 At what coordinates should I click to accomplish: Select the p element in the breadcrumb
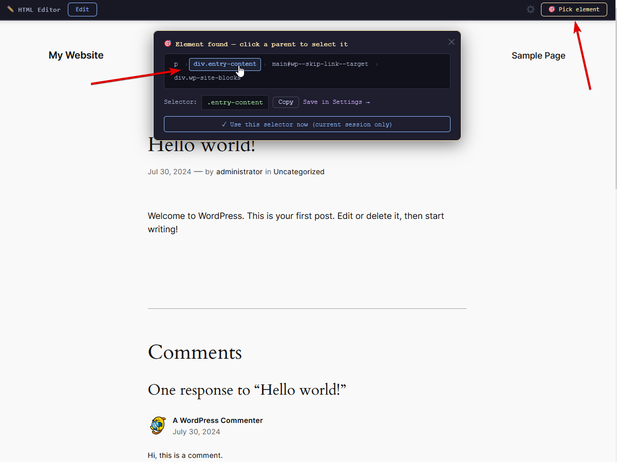175,64
